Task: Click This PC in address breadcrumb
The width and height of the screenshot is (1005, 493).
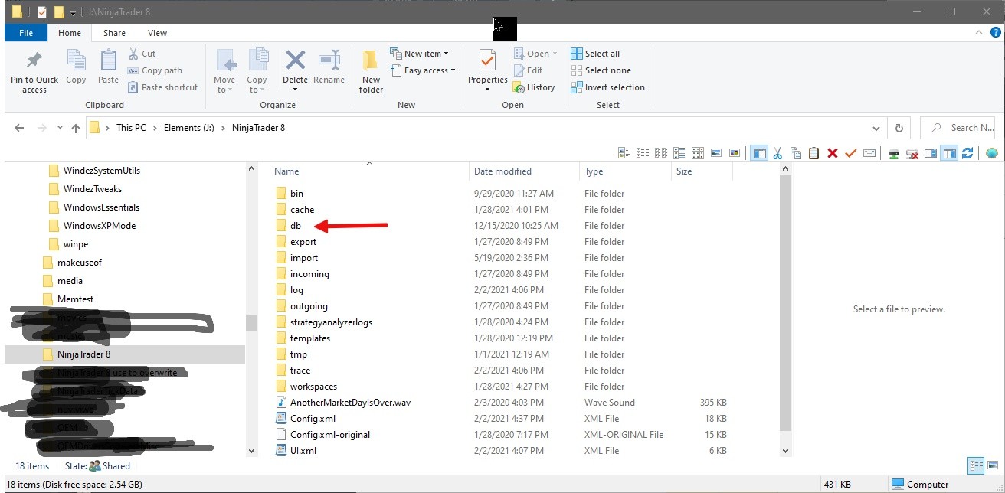Action: click(x=131, y=128)
